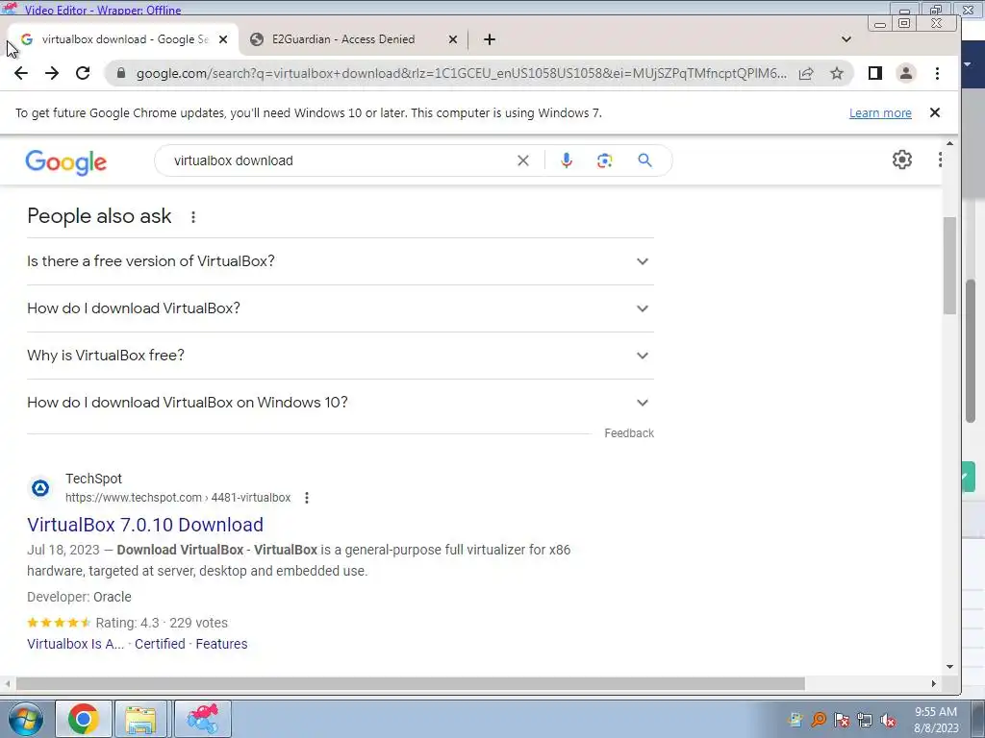Go back using the browser back arrow

[x=21, y=73]
